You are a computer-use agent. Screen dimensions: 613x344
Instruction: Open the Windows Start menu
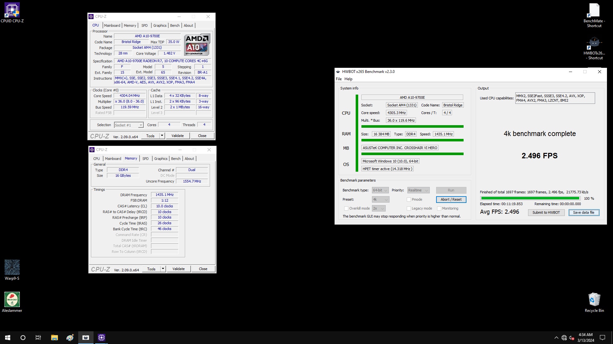(8, 338)
